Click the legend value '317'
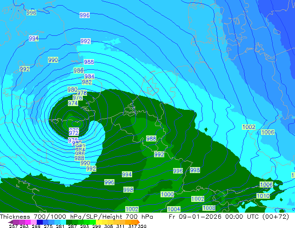Screen dimensions: 295x228 point(133,226)
